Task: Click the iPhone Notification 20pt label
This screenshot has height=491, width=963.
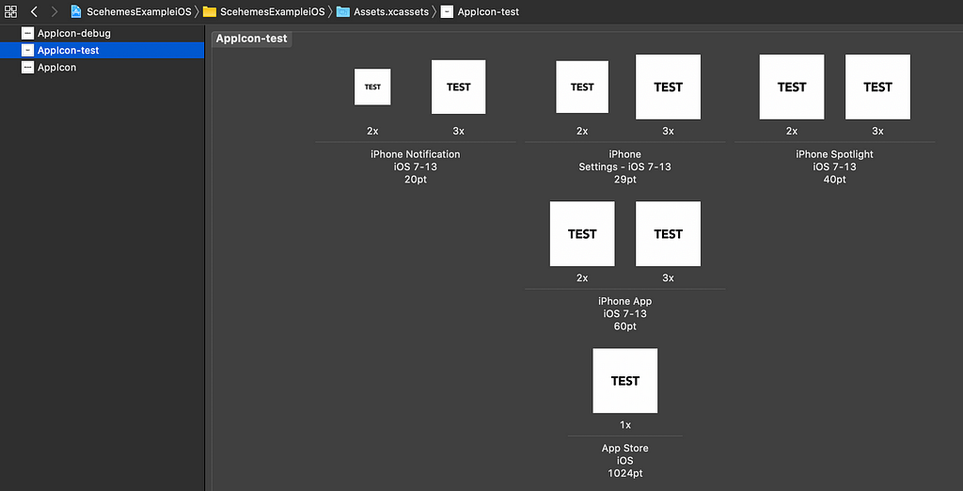Action: click(x=416, y=166)
